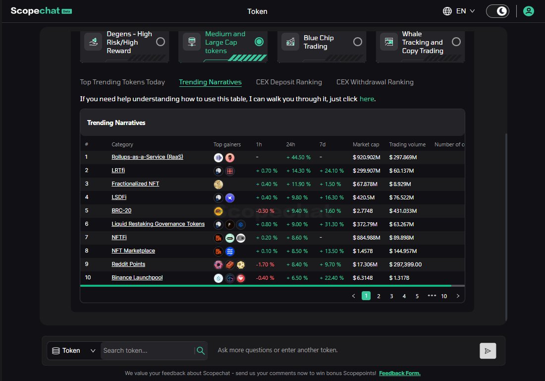Open CEX Withdrawal Ranking tab

click(375, 82)
